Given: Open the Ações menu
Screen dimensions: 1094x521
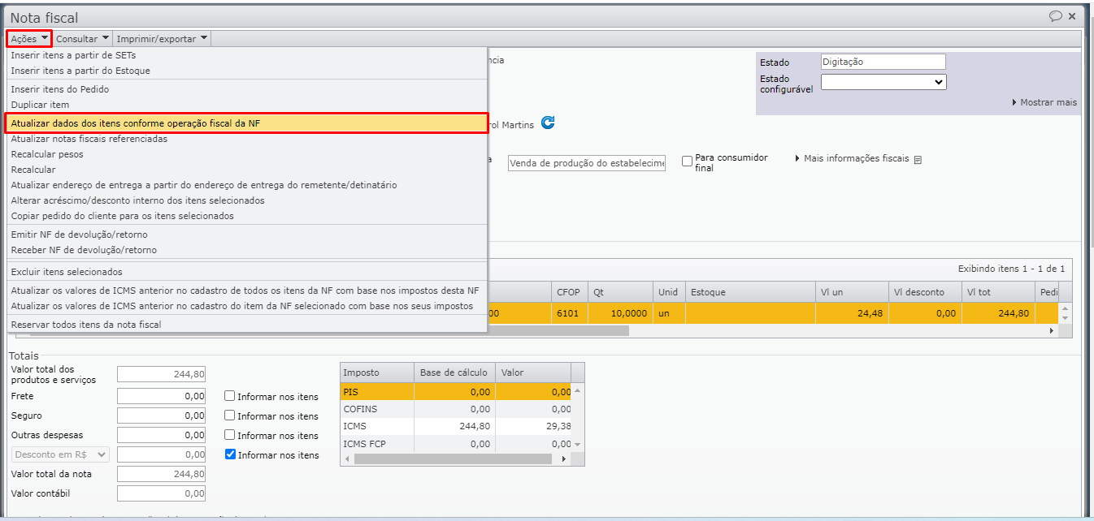Looking at the screenshot, I should point(30,38).
